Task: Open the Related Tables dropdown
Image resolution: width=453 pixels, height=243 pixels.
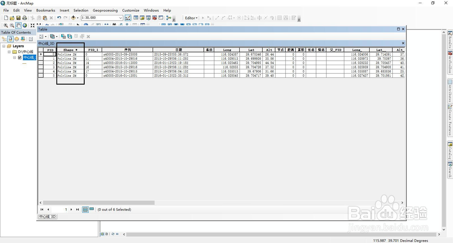Action: click(53, 36)
